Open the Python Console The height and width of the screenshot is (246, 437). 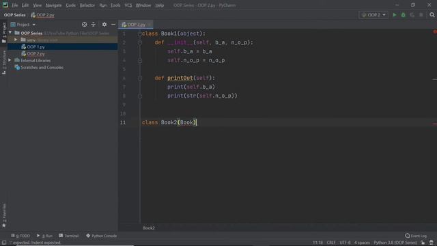tap(102, 236)
